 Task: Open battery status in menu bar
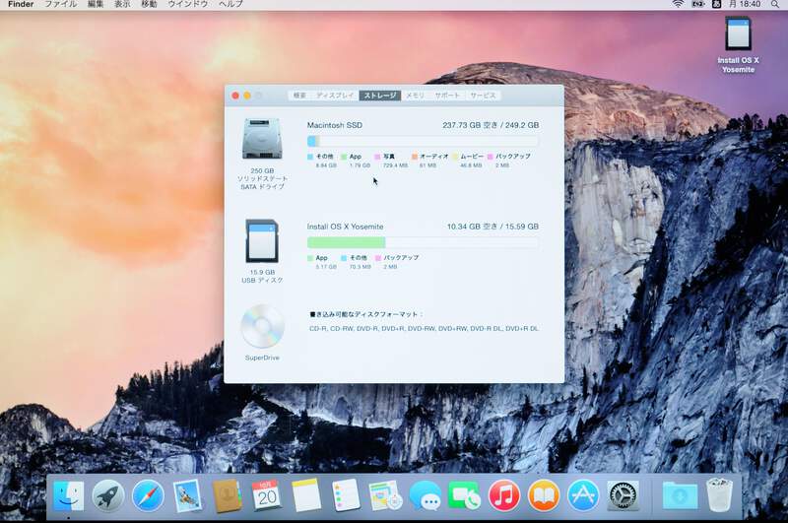(x=698, y=4)
